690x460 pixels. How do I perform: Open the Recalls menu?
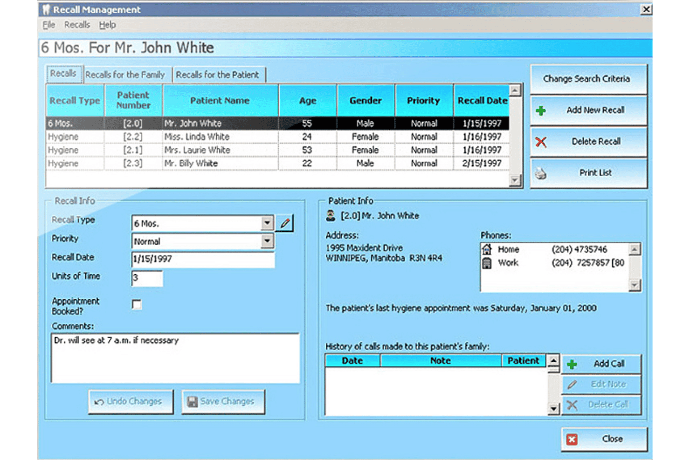tap(77, 25)
